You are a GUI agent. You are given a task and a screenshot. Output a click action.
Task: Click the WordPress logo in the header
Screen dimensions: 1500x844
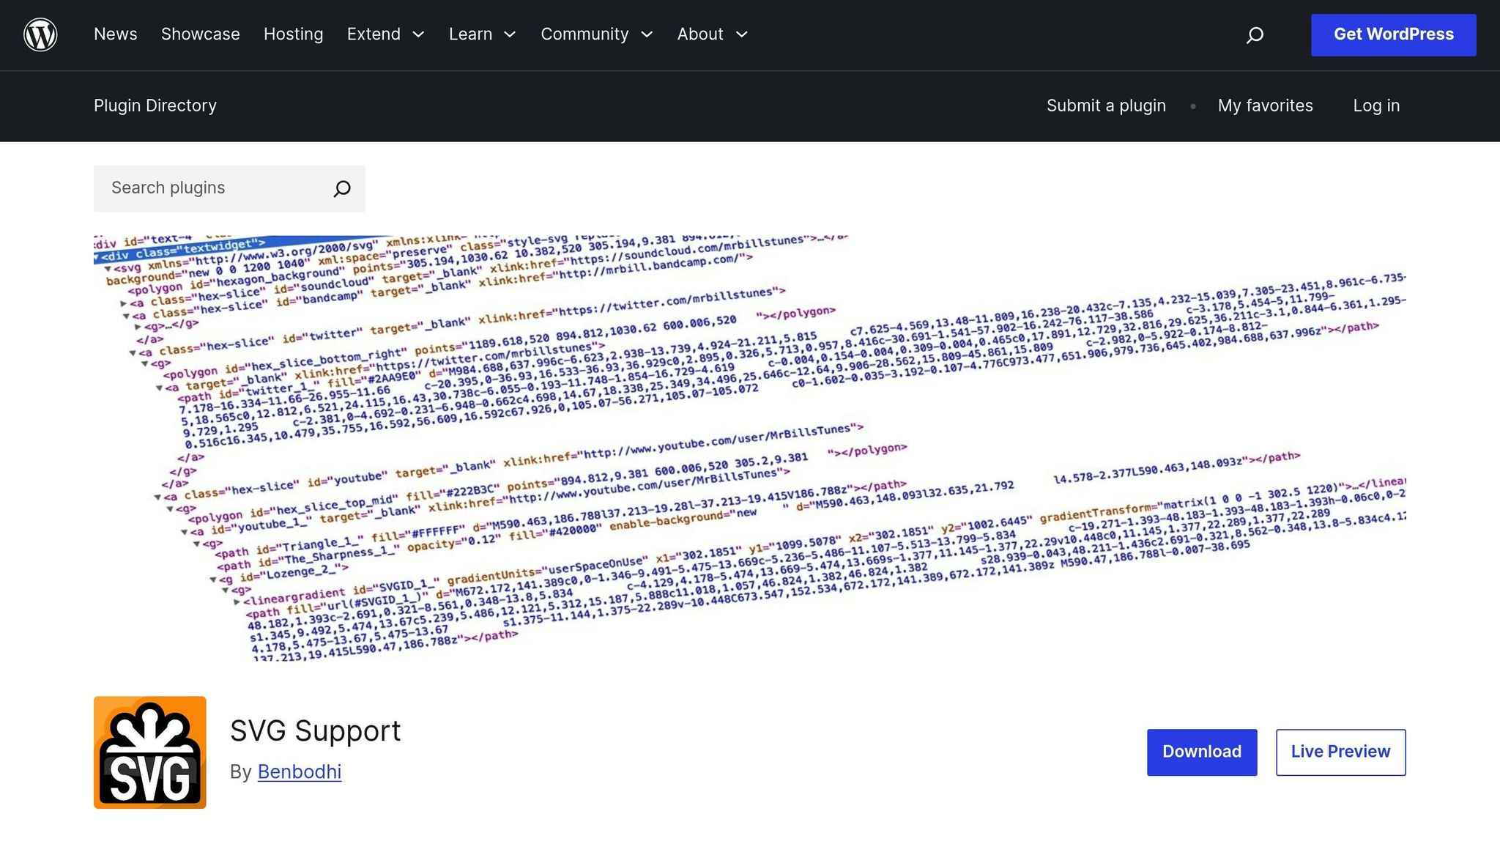pos(40,34)
